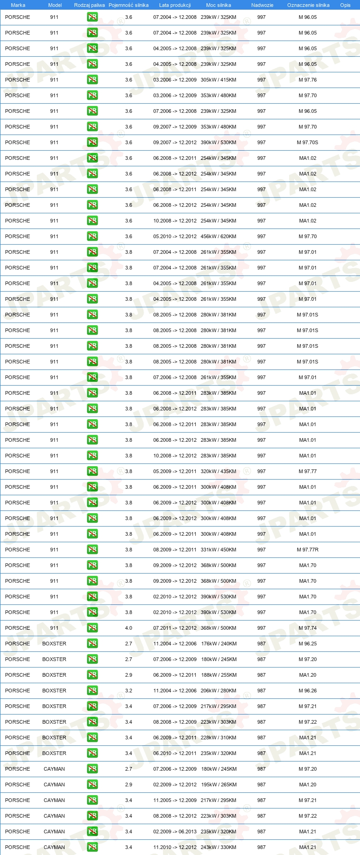The image size is (360, 855).
Task: Click fuel icon in 911 305kW / 415KM row
Action: (92, 80)
